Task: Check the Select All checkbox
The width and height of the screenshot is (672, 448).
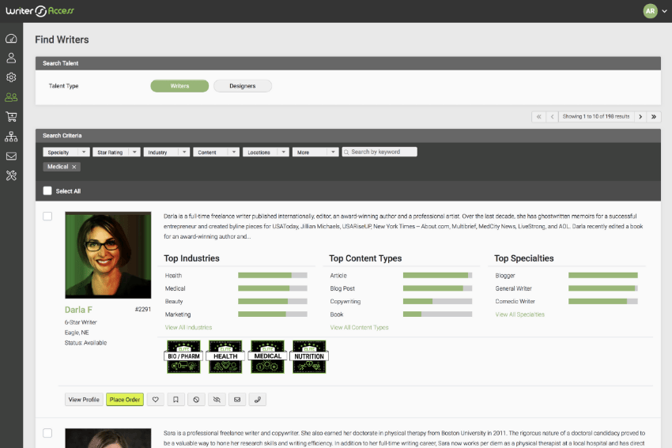Action: (x=47, y=191)
